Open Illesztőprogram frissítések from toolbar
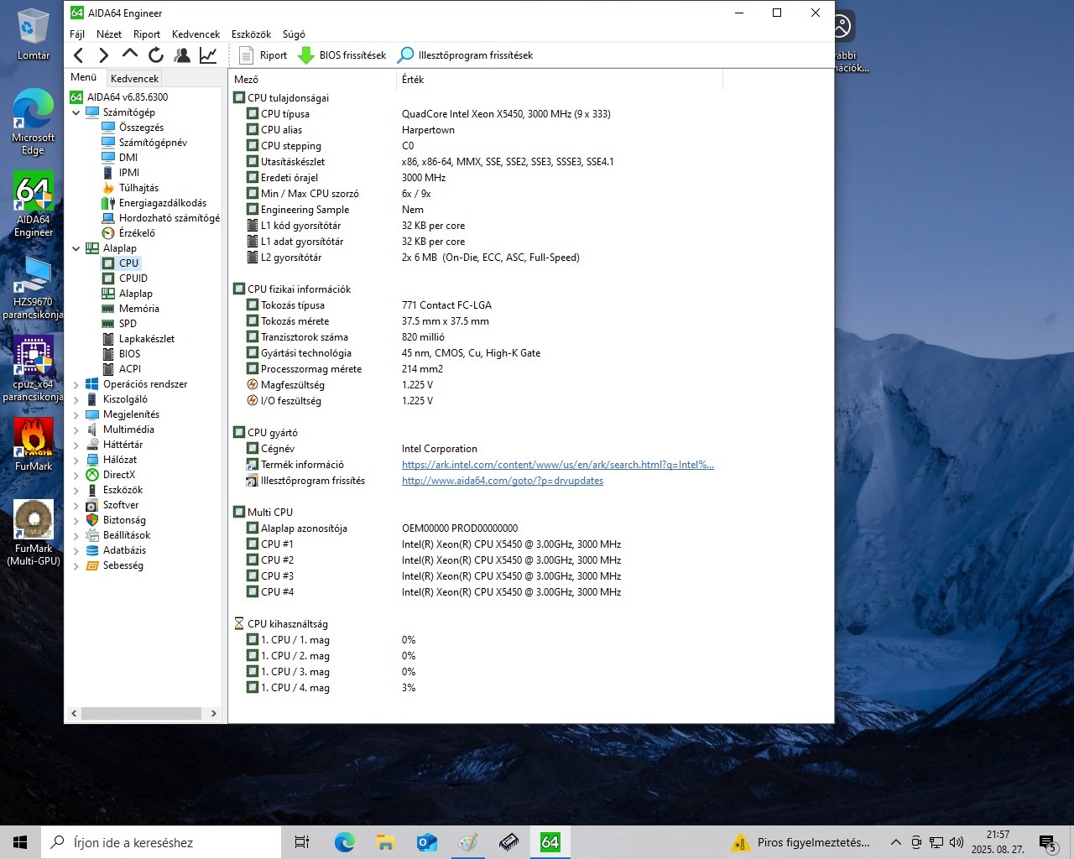This screenshot has width=1074, height=859. 465,55
